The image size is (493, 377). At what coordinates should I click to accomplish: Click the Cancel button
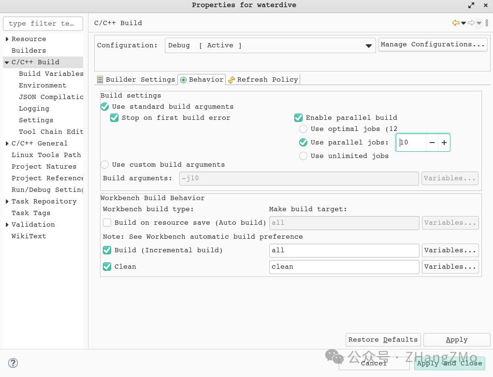[374, 363]
